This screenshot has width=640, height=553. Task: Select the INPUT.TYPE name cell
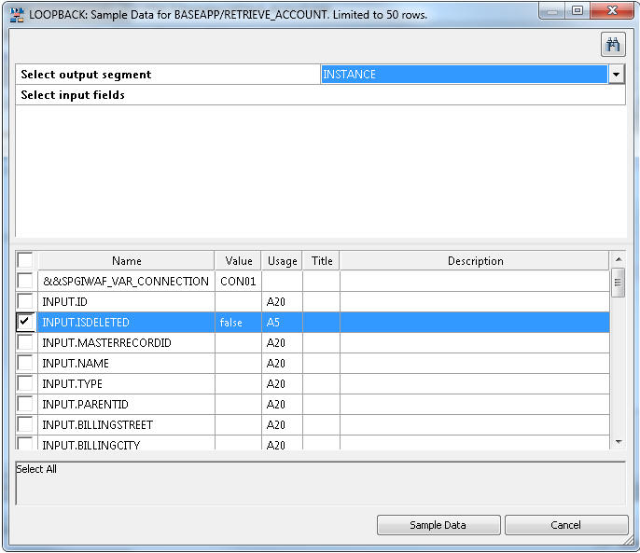tap(126, 383)
